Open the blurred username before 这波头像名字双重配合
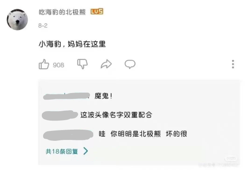The image size is (248, 170). (x=60, y=115)
